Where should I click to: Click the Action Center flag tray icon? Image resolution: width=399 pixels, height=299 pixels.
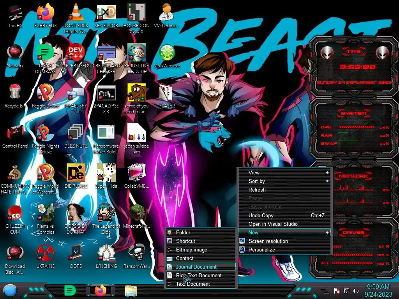[337, 290]
